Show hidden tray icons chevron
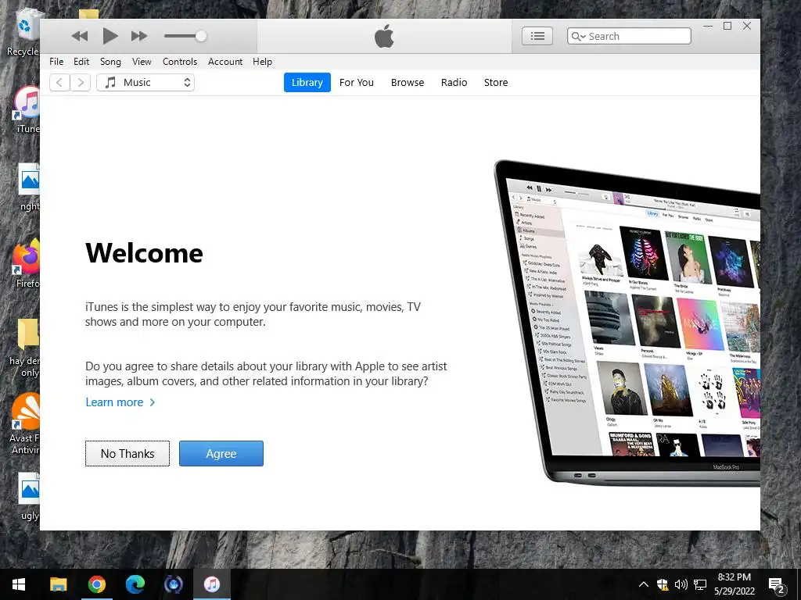Screen dimensions: 801x600 pos(644,584)
